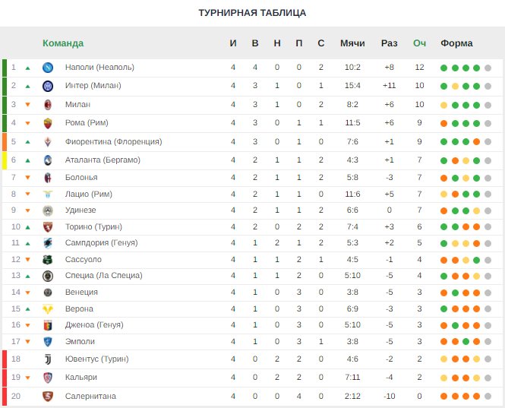Click the Sampdoria club crest icon
Viewport: 505px width, 408px height.
coord(48,243)
